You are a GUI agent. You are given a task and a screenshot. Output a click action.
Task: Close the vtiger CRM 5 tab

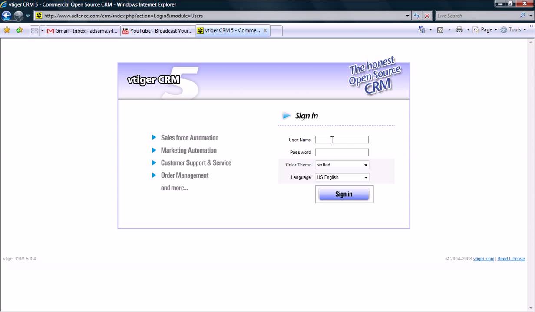pyautogui.click(x=265, y=30)
